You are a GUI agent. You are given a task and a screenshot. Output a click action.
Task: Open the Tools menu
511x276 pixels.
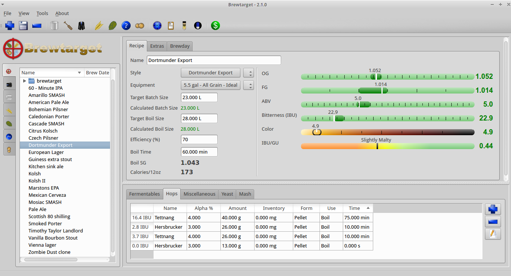pos(42,13)
